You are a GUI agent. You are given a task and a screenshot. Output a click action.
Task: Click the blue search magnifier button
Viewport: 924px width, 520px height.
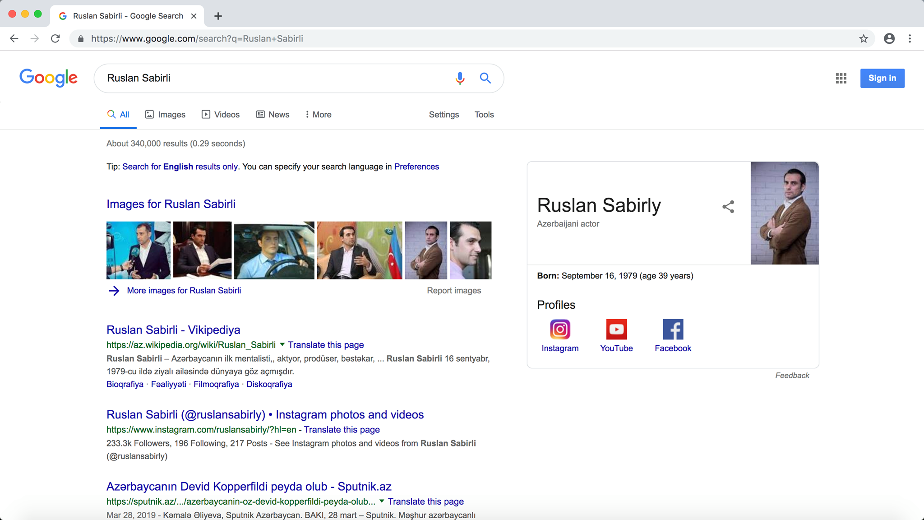(x=485, y=78)
